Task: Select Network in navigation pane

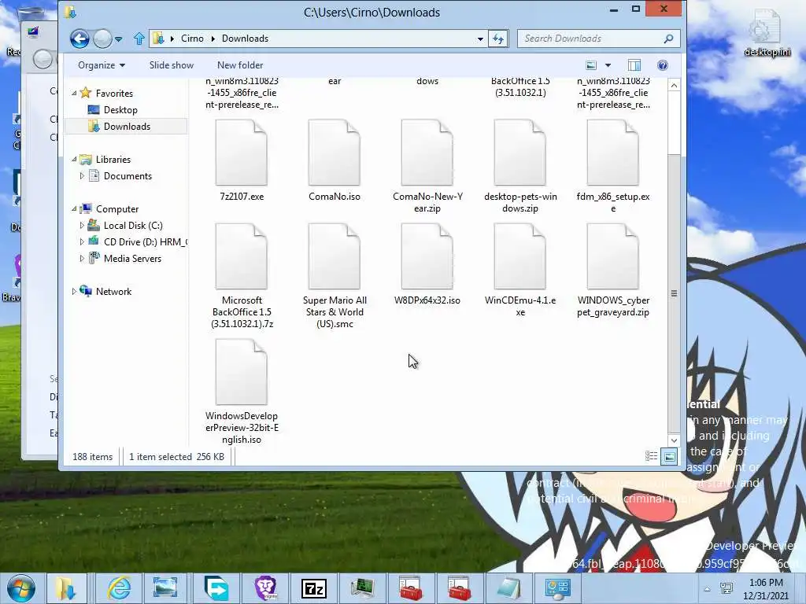Action: [113, 291]
